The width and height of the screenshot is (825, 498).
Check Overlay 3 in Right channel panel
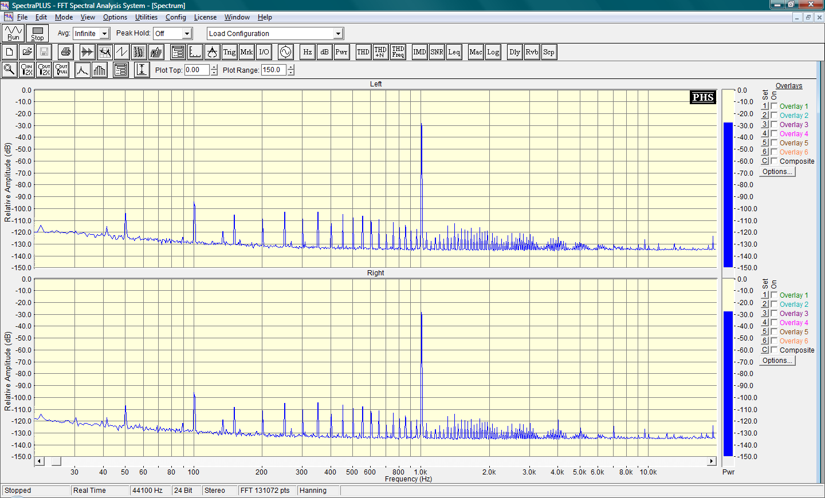tap(774, 314)
